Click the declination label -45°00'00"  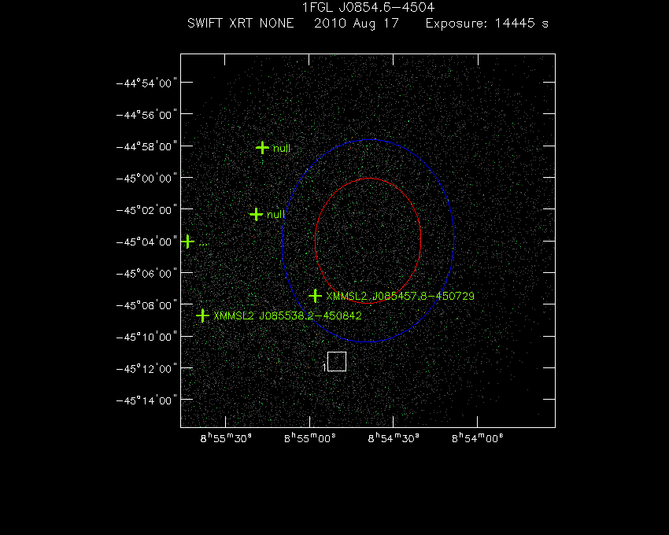point(146,179)
